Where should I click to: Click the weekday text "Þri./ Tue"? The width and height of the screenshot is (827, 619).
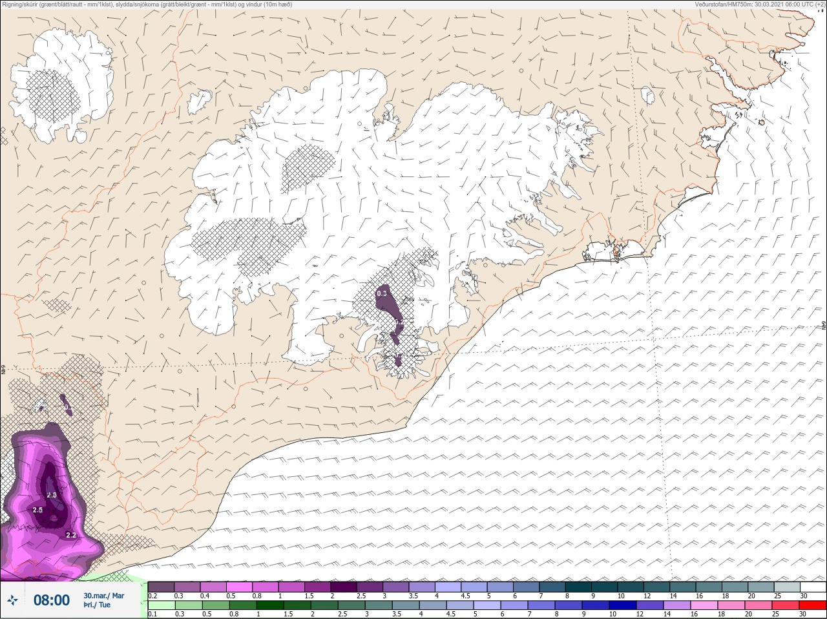point(97,605)
